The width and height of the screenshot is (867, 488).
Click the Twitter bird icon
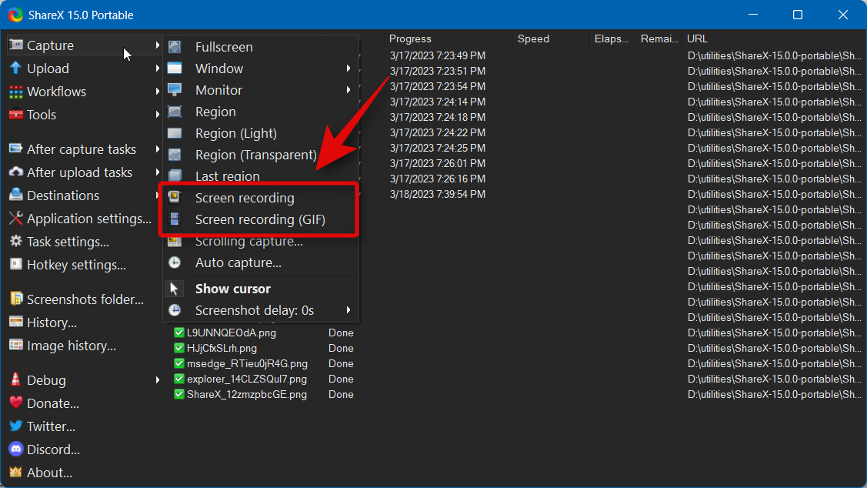(15, 426)
